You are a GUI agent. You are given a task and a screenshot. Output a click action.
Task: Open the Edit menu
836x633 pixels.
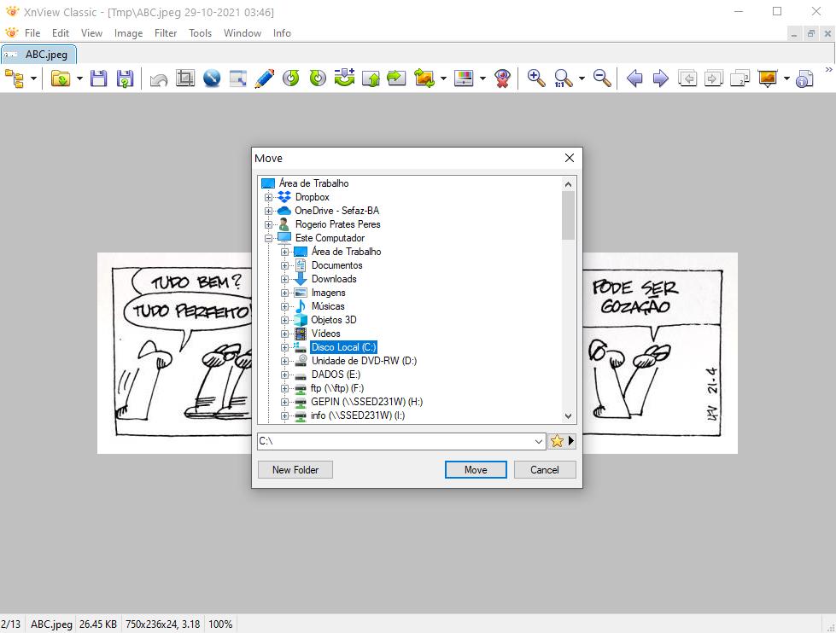61,33
